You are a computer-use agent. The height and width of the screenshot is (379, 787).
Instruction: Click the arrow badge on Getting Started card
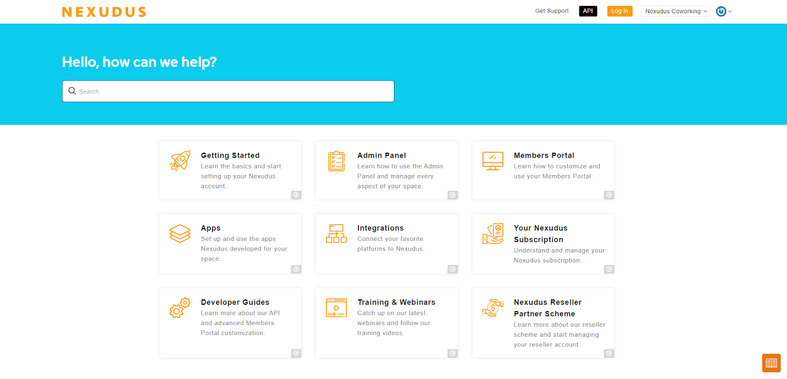click(296, 195)
